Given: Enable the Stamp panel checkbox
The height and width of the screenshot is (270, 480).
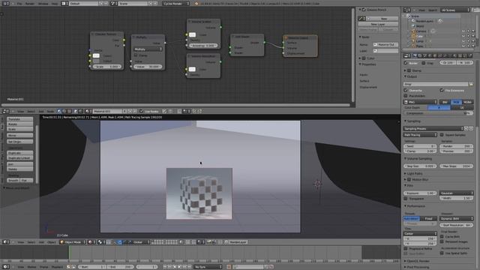Looking at the screenshot, I should 409,70.
